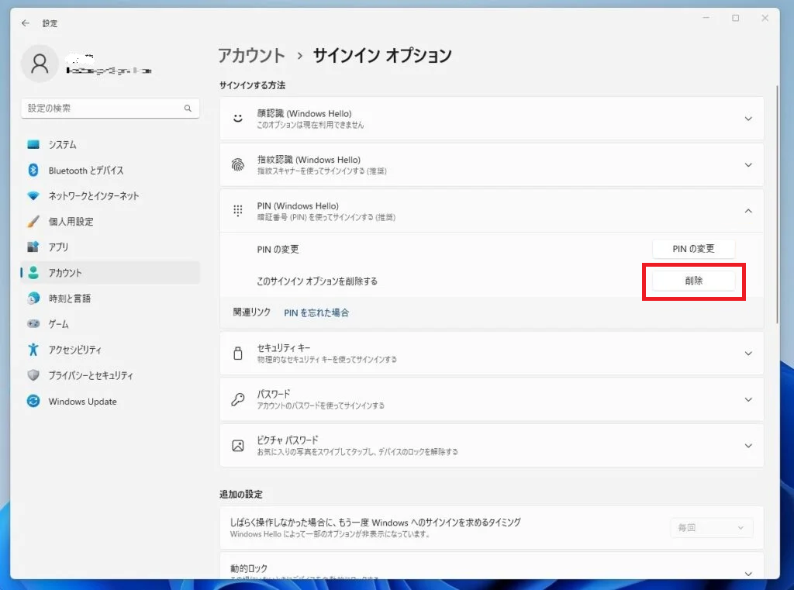Click the 追加の設定 heading
This screenshot has width=794, height=590.
click(x=241, y=495)
